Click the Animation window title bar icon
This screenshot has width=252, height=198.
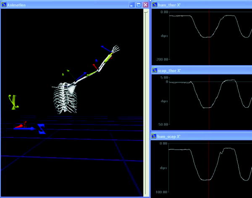[3, 5]
